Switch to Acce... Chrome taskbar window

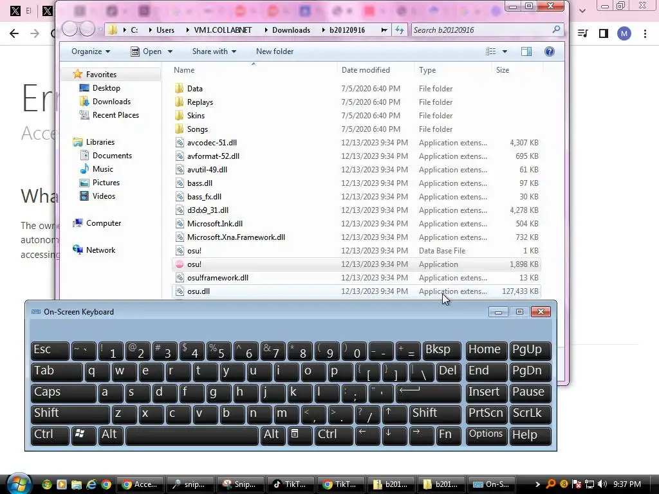point(139,484)
